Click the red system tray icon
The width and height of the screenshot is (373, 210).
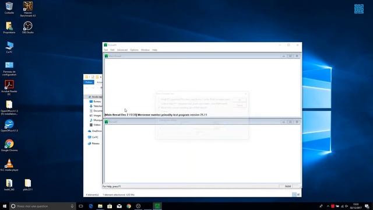[x=333, y=206]
